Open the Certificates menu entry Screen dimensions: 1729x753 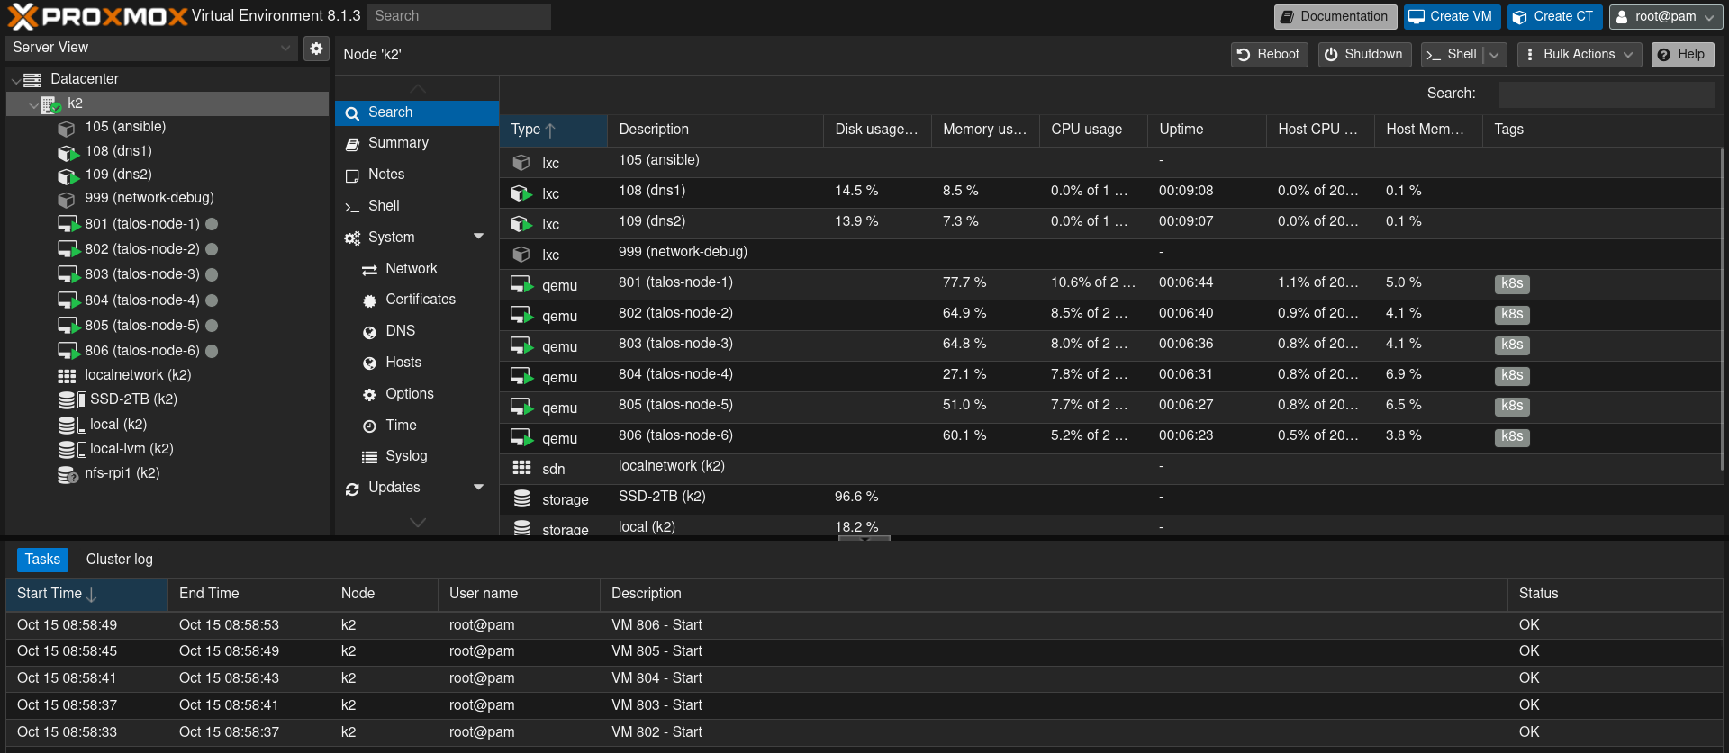(x=420, y=300)
